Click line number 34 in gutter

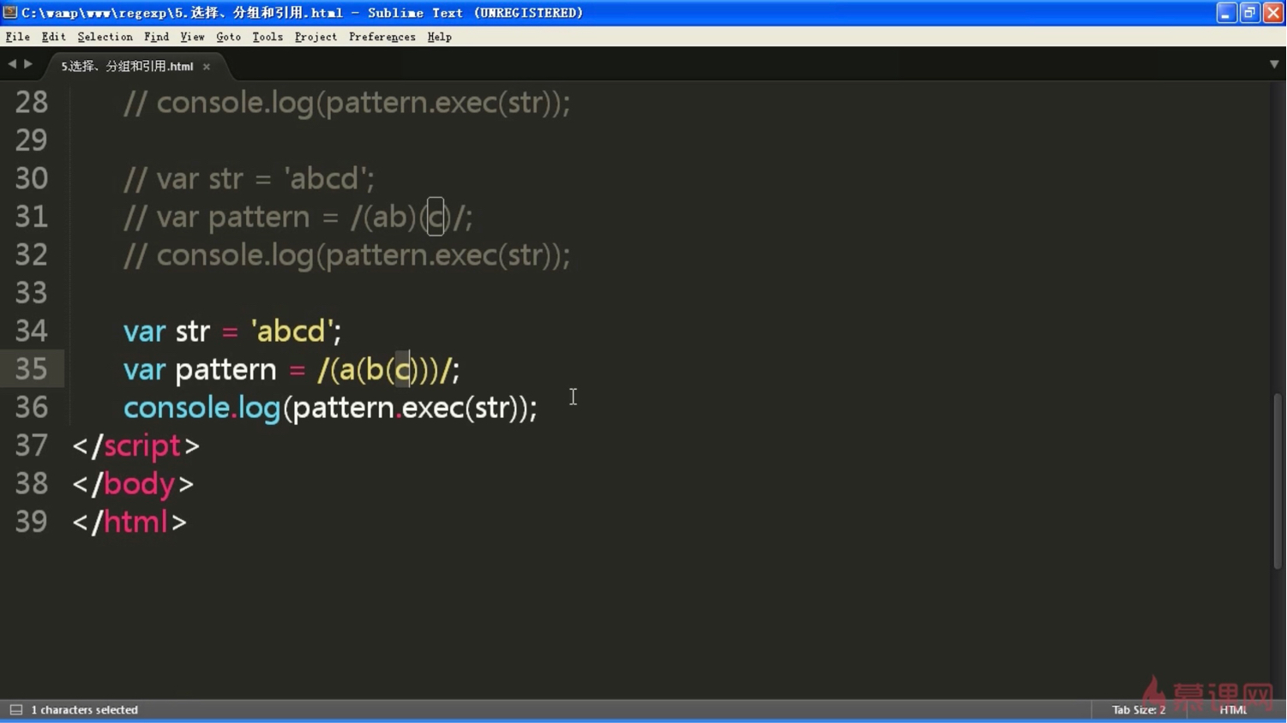32,331
